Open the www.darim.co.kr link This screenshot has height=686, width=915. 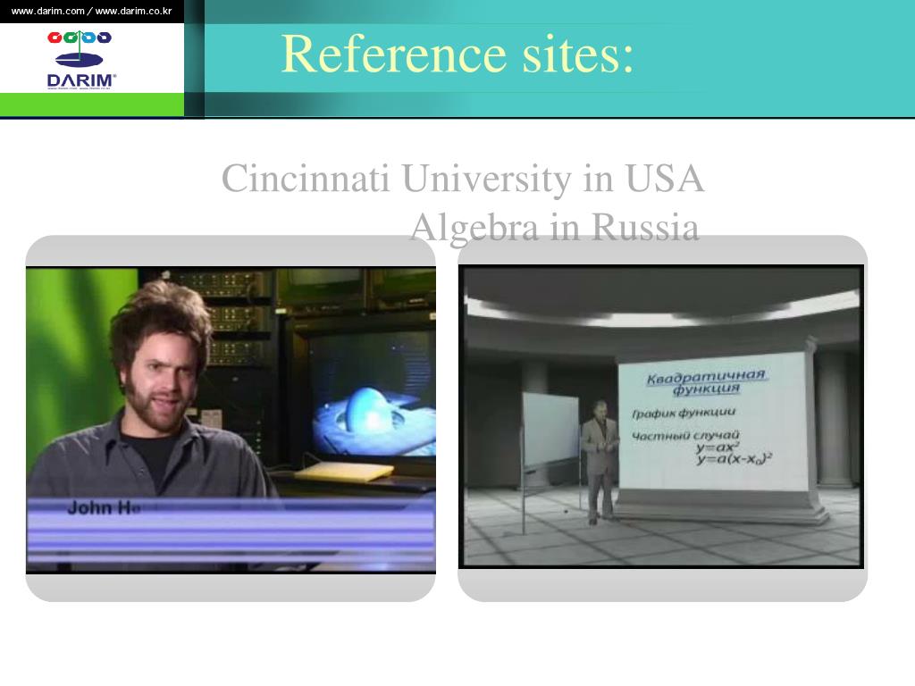coord(134,11)
